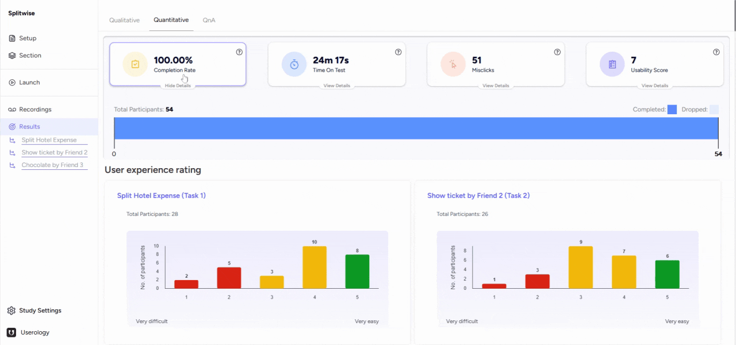Switch to the Qualitative tab
The height and width of the screenshot is (345, 736).
(x=125, y=20)
